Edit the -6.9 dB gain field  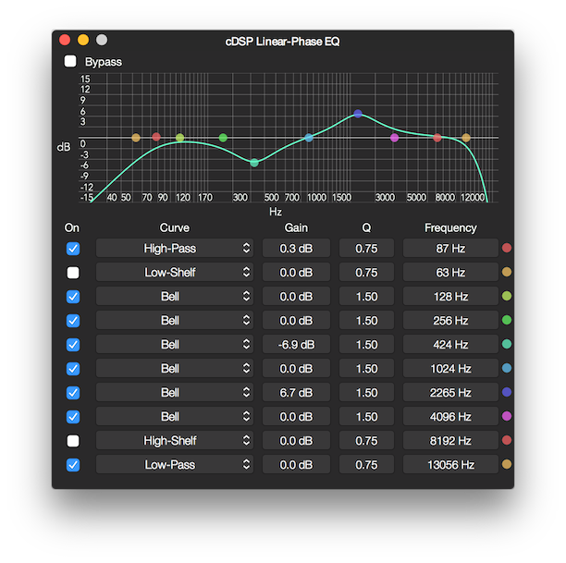point(296,344)
